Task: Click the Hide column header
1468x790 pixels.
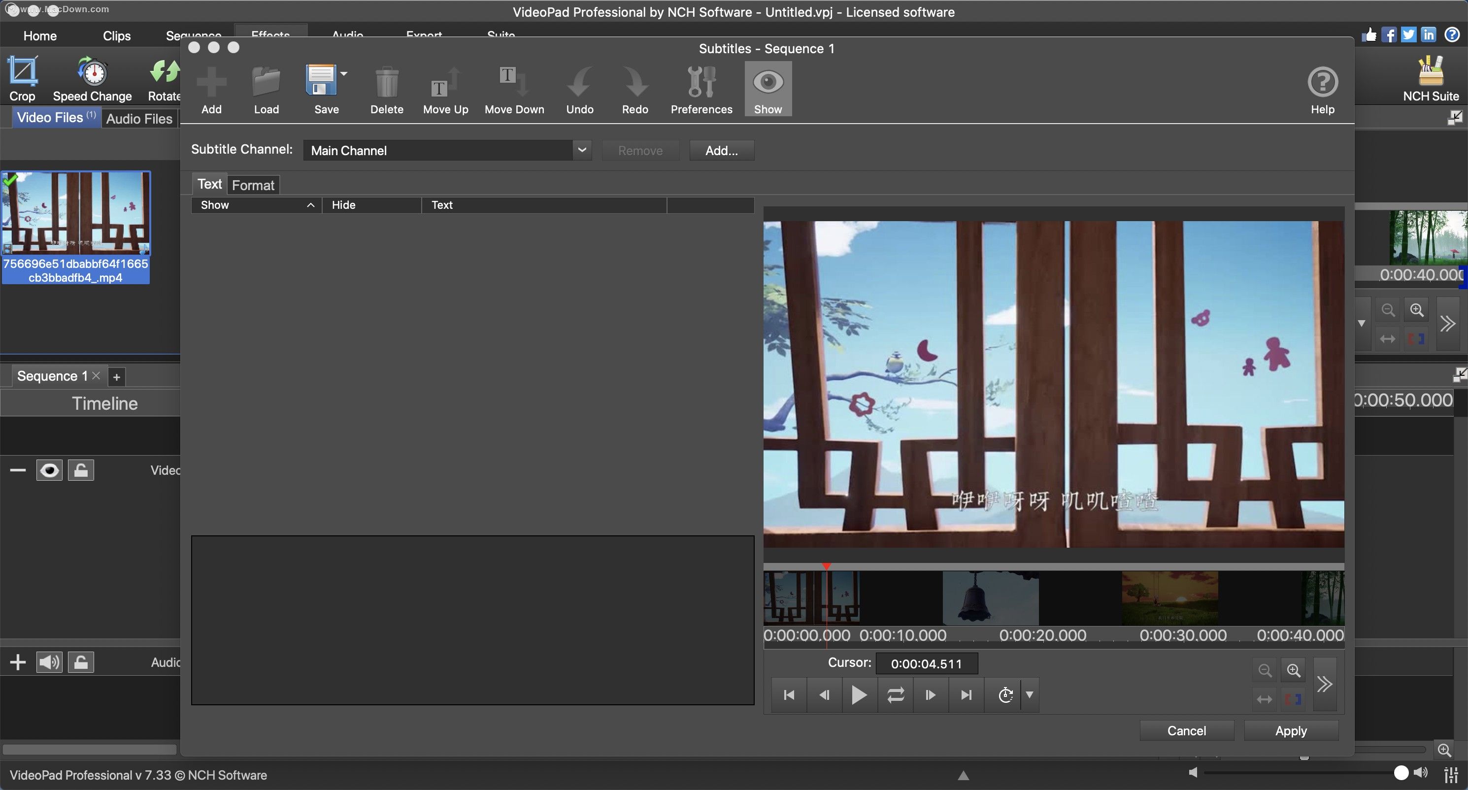Action: 372,205
